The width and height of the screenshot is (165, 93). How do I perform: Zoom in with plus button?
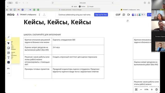(152, 90)
